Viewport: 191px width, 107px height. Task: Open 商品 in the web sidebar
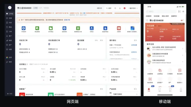click(9, 27)
